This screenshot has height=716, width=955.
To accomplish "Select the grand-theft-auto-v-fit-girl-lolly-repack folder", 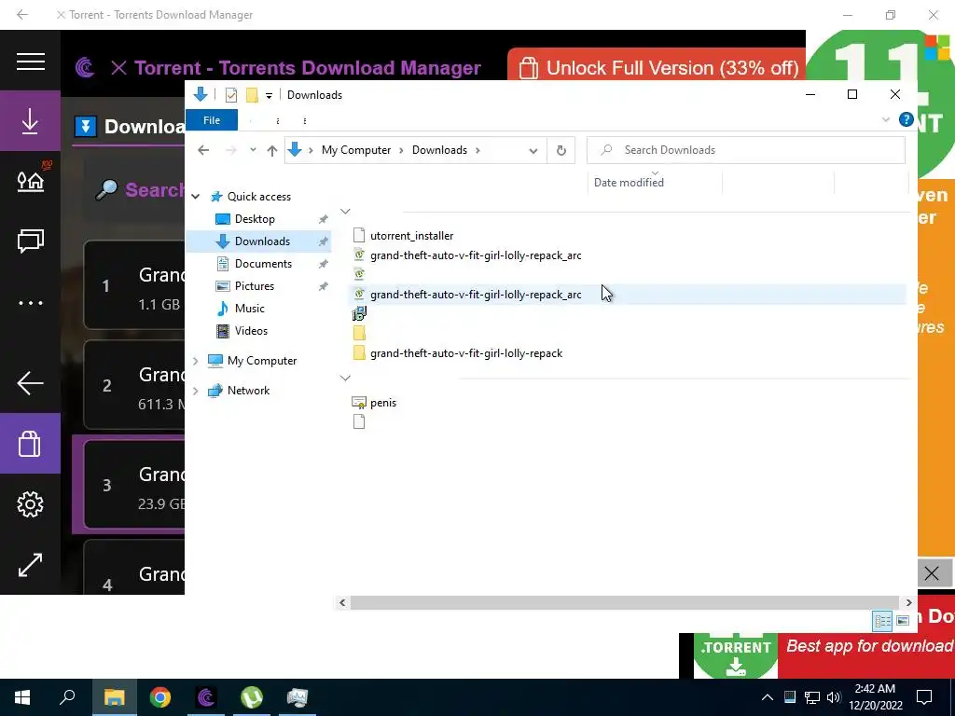I will 466,353.
